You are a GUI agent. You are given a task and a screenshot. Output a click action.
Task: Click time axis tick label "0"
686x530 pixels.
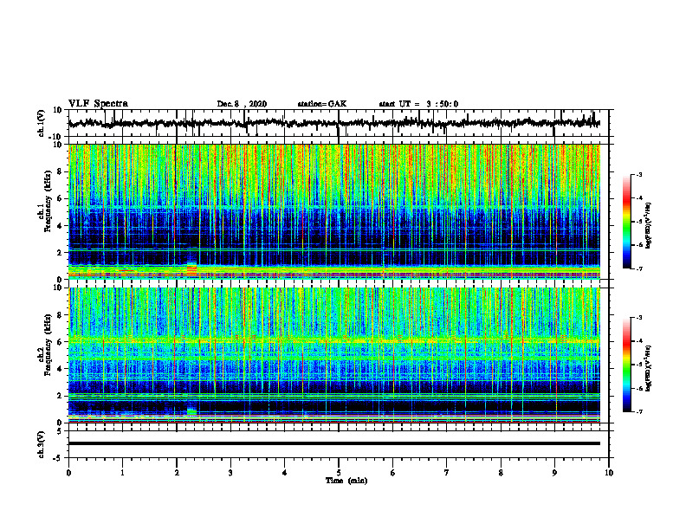tap(68, 473)
